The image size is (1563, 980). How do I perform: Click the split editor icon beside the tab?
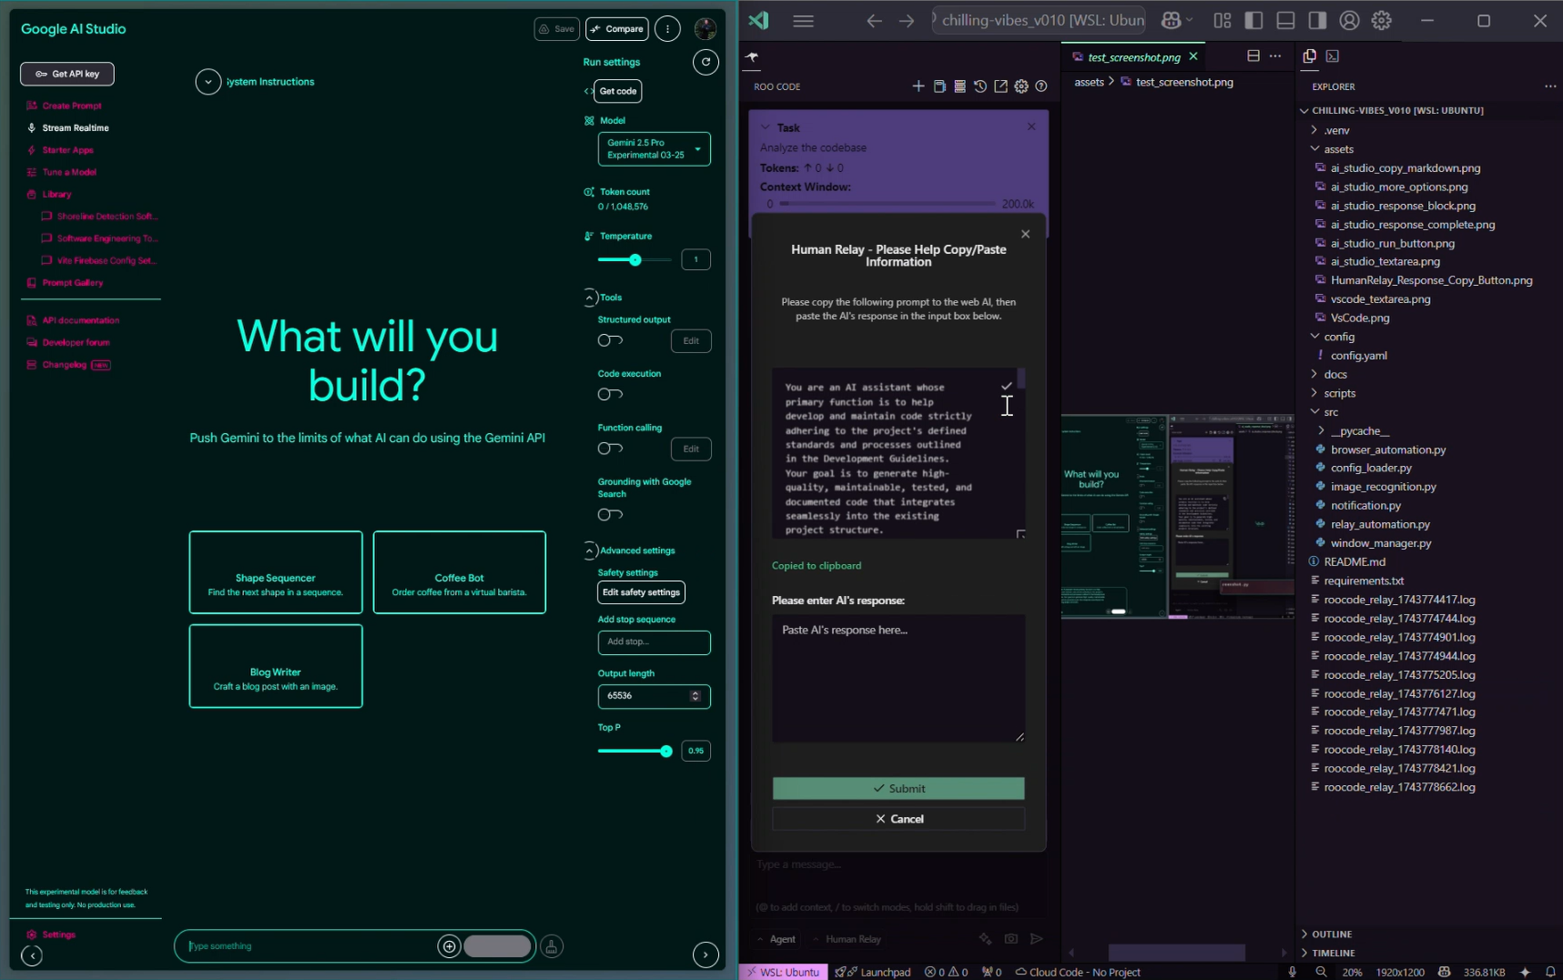[1253, 56]
